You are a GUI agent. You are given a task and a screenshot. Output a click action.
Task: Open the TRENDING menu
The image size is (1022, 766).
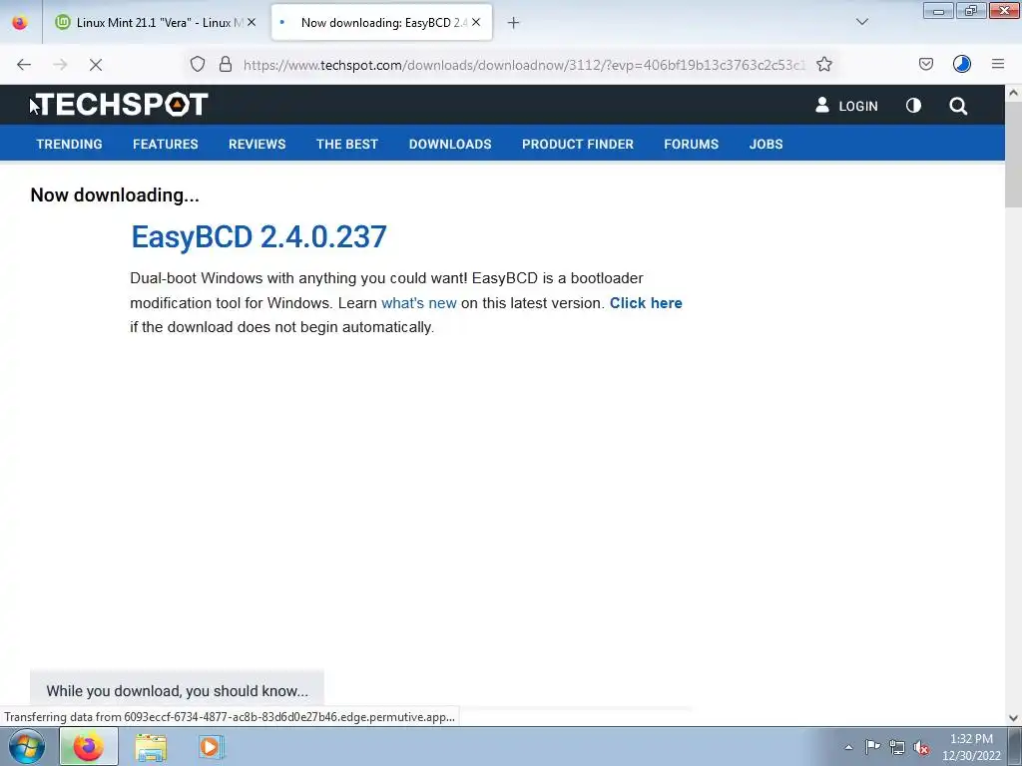tap(69, 144)
